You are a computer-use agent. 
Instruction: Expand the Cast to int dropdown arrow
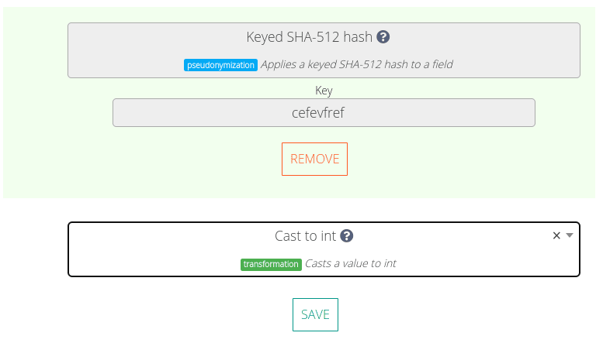point(570,235)
